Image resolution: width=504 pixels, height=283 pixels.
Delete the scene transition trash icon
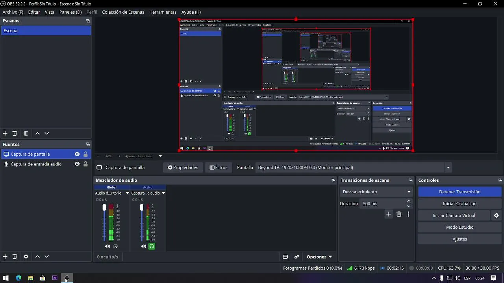pos(399,214)
